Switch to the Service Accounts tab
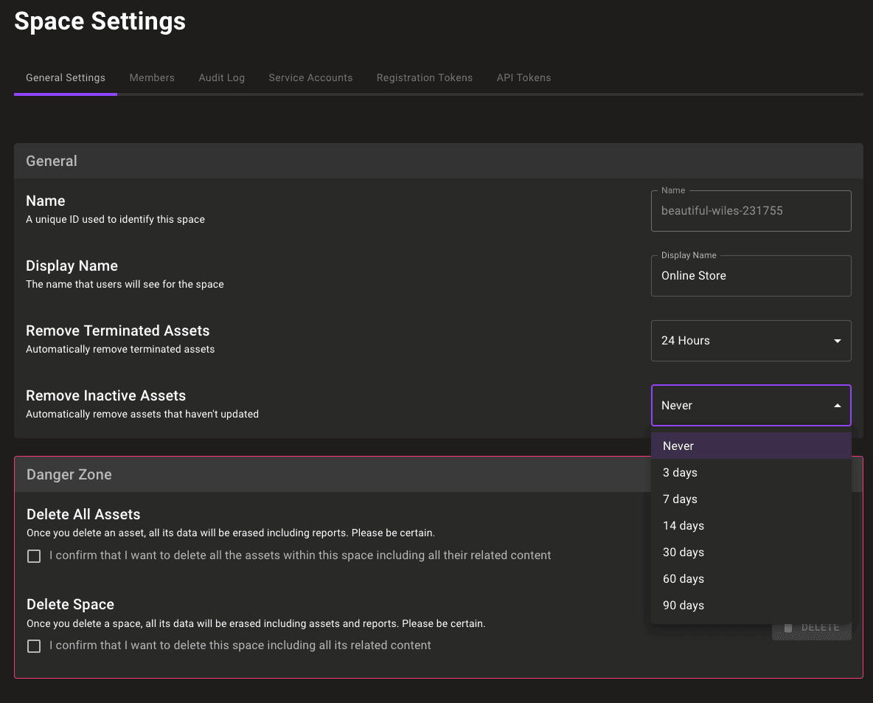Screen dimensions: 873x703 [310, 77]
